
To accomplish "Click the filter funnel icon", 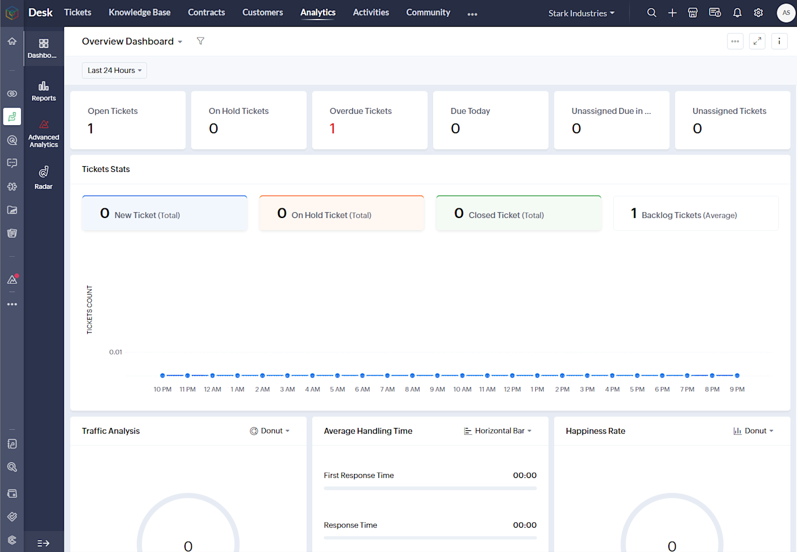I will pyautogui.click(x=200, y=41).
